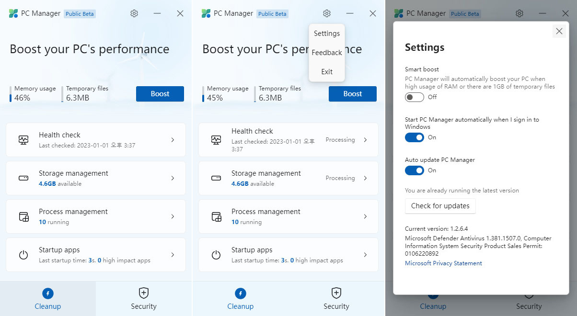This screenshot has height=316, width=577.
Task: Click 'Current version: 1.2.6.4' text
Action: click(436, 229)
